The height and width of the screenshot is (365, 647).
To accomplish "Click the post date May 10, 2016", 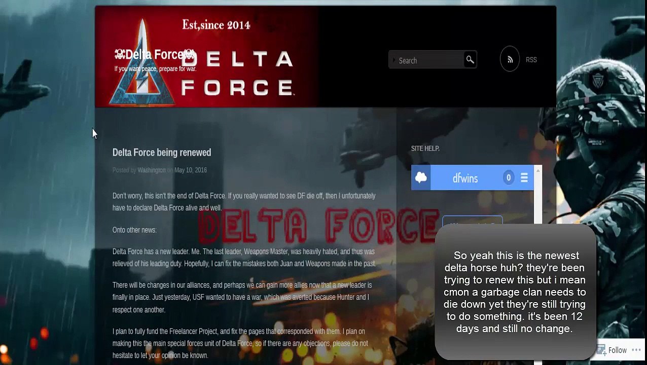I will click(191, 170).
